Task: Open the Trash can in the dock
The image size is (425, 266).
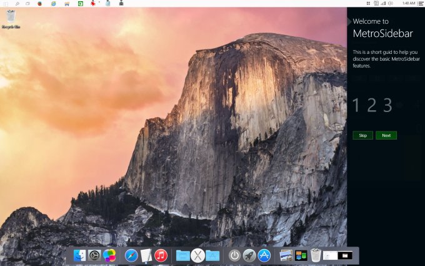Action: [316, 255]
